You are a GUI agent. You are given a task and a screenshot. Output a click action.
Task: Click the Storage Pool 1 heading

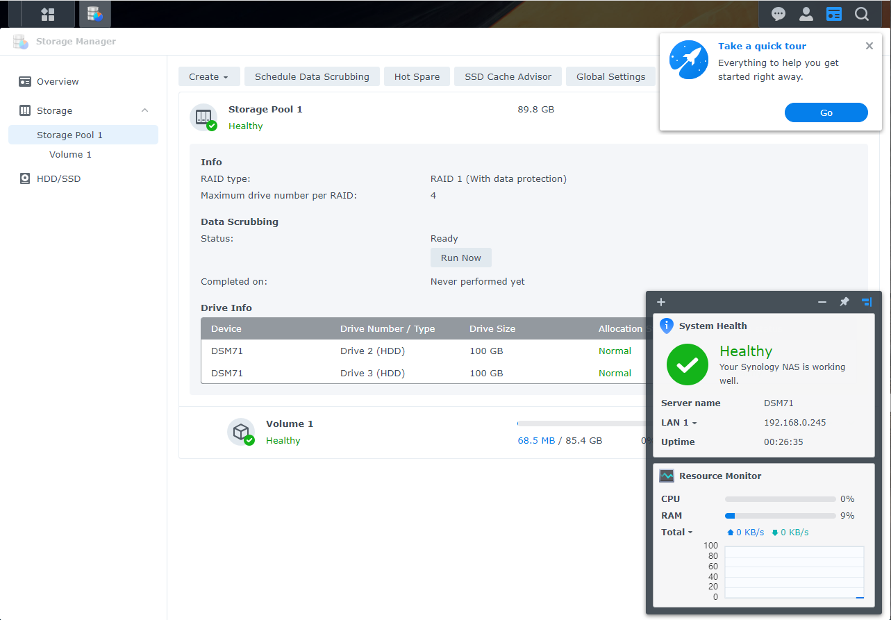coord(265,109)
